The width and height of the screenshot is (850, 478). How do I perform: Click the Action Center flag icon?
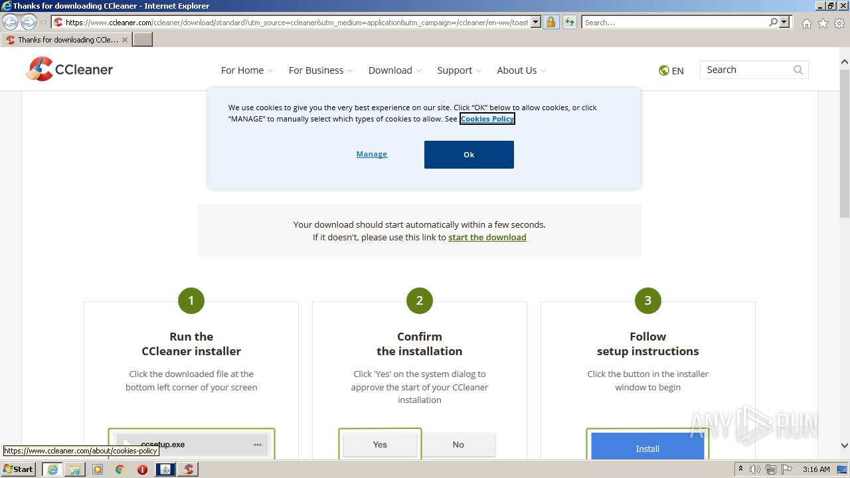click(786, 469)
